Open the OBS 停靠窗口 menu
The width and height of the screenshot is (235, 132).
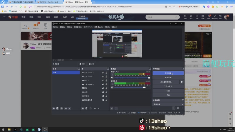pyautogui.click(x=78, y=27)
